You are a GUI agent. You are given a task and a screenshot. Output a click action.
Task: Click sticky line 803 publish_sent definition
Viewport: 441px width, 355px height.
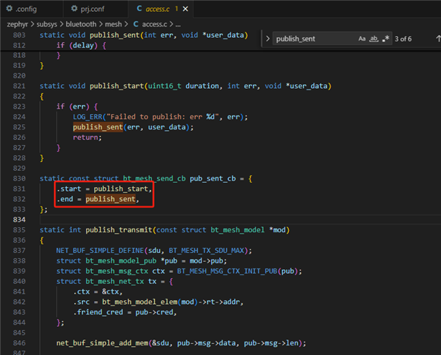coord(144,35)
